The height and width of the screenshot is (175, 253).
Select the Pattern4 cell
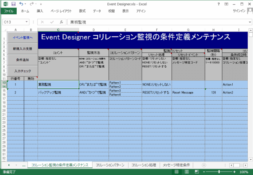125,95
